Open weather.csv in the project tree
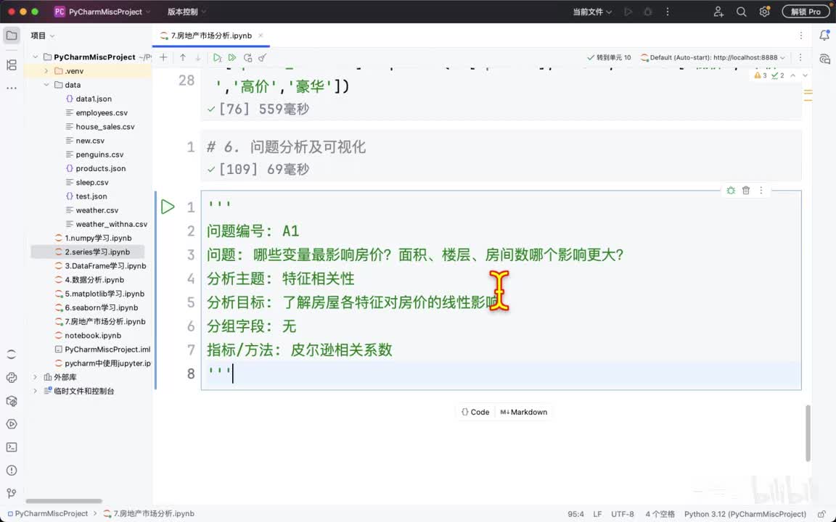This screenshot has height=522, width=836. pyautogui.click(x=97, y=210)
